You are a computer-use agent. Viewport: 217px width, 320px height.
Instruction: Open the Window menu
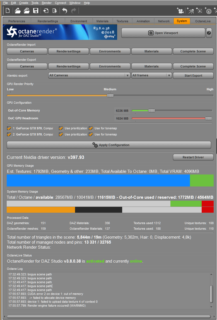(75, 3)
